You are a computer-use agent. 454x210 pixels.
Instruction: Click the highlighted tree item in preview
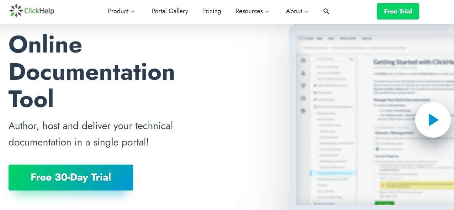[x=334, y=173]
